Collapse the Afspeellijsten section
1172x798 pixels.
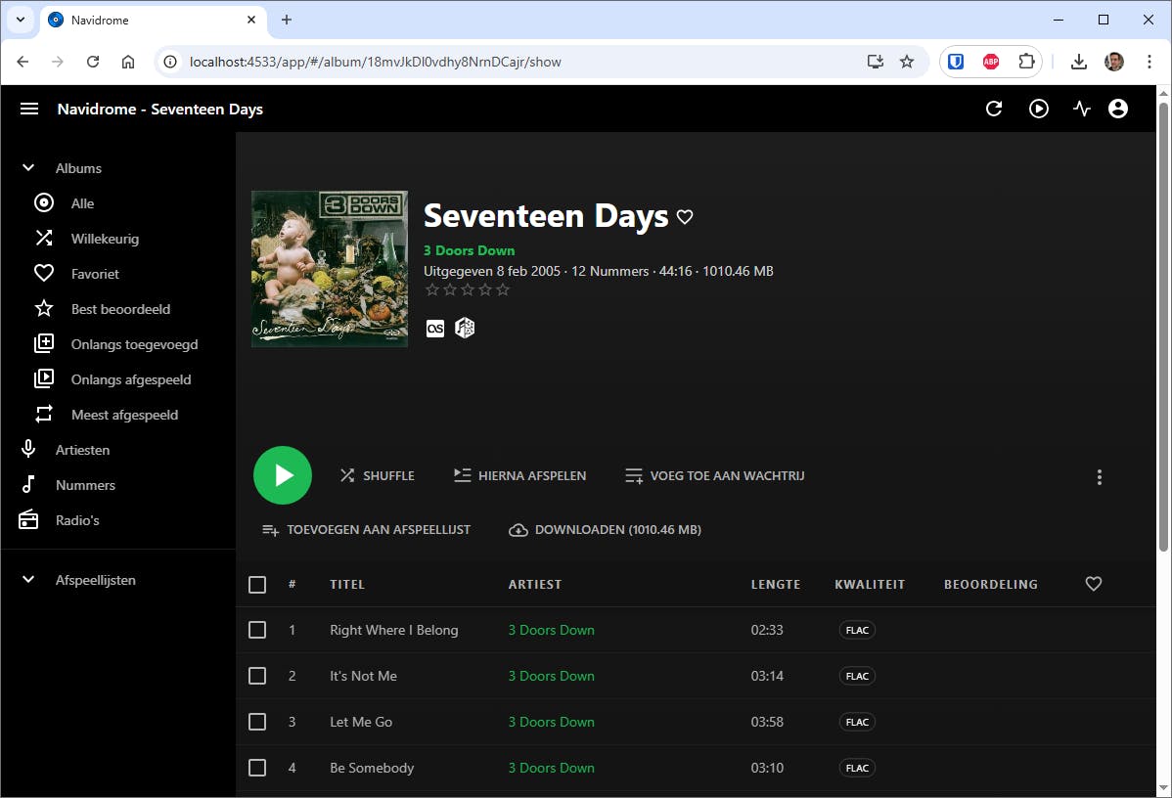[28, 580]
